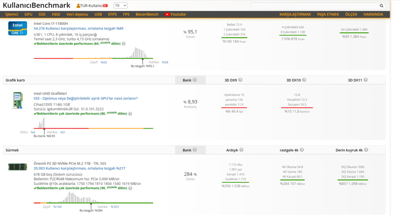The image size is (400, 216).
Task: Click the % 8,93 GPU score
Action: [190, 102]
